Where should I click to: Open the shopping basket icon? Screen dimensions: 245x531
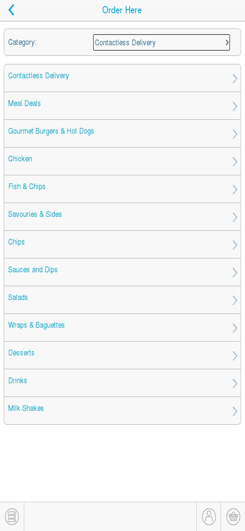pyautogui.click(x=233, y=517)
